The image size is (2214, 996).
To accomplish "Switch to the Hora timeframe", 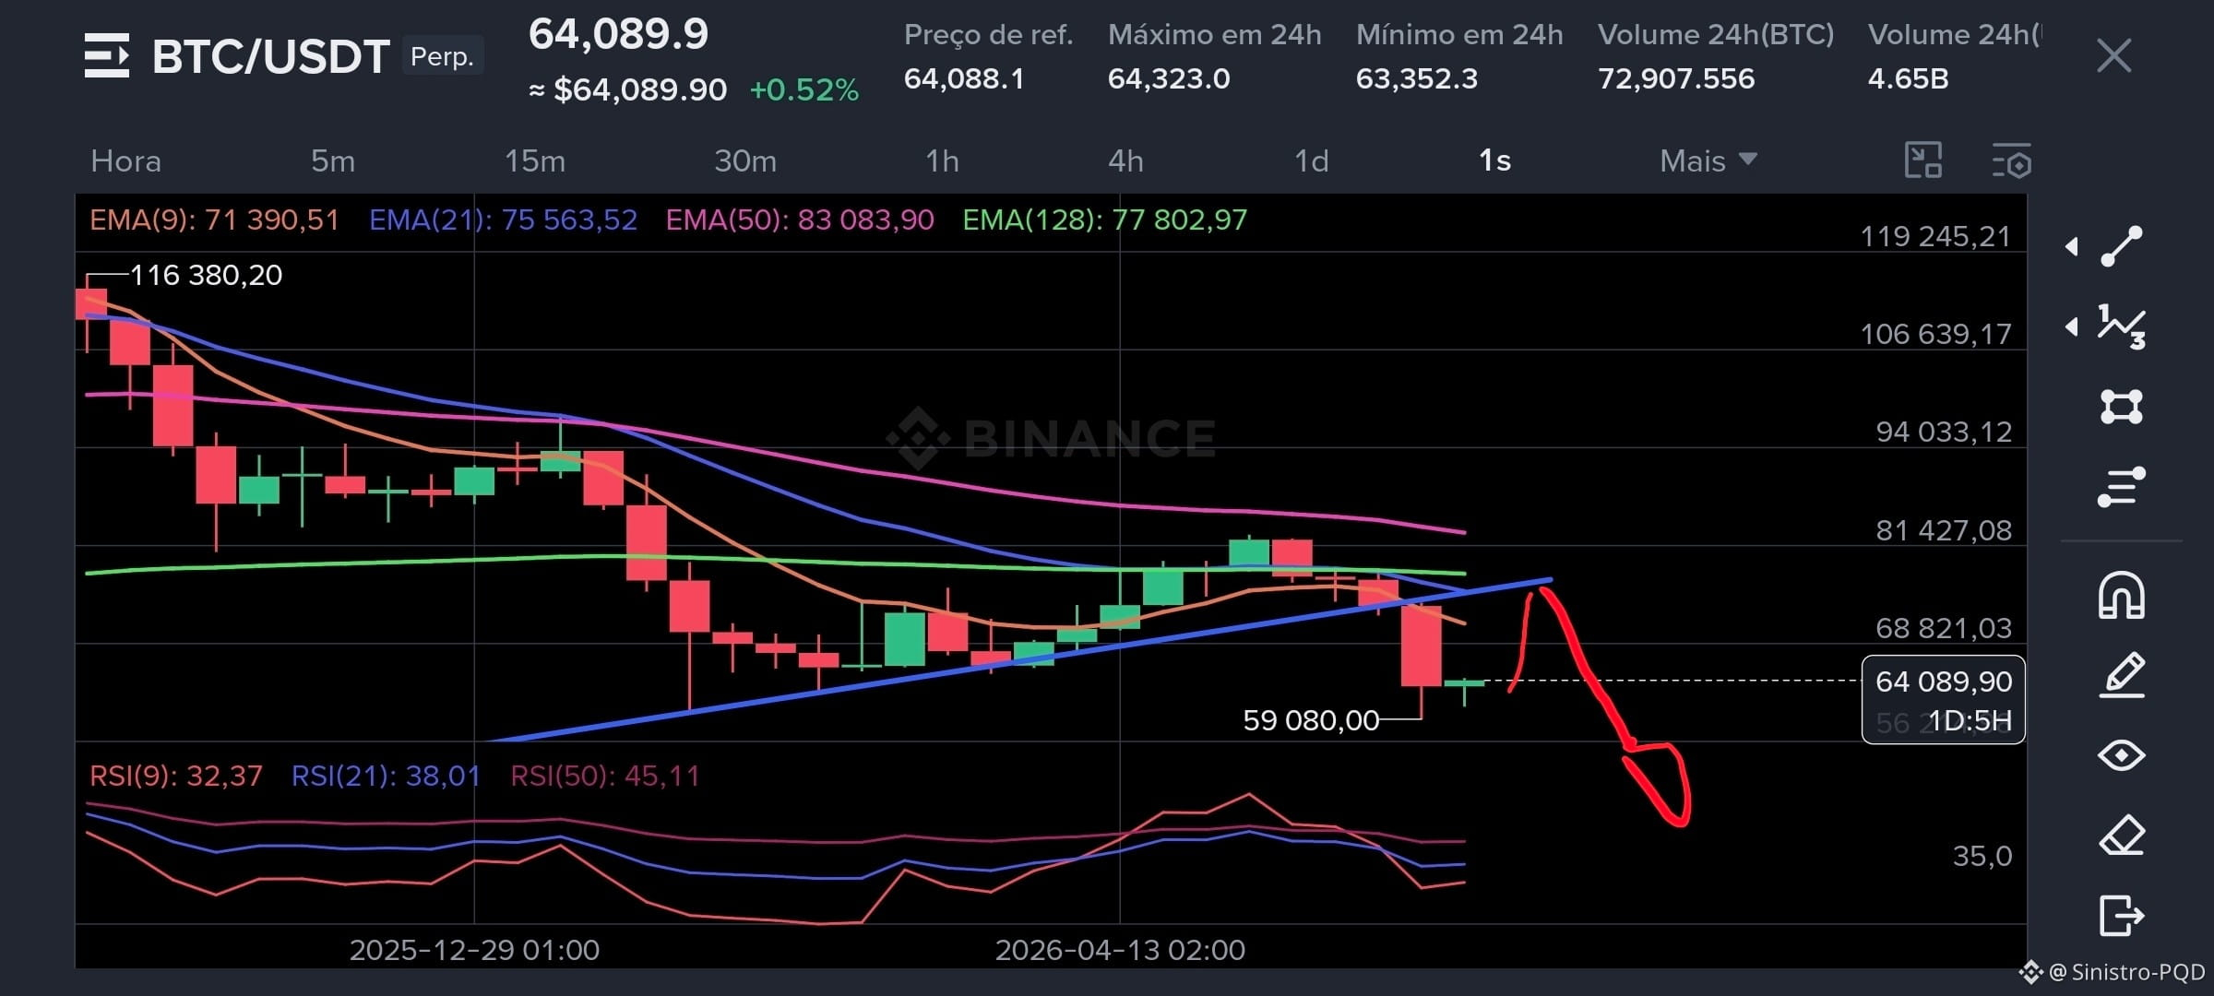I will (x=125, y=161).
